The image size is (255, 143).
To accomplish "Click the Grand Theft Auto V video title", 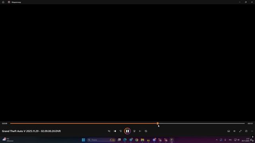I will point(31,131).
